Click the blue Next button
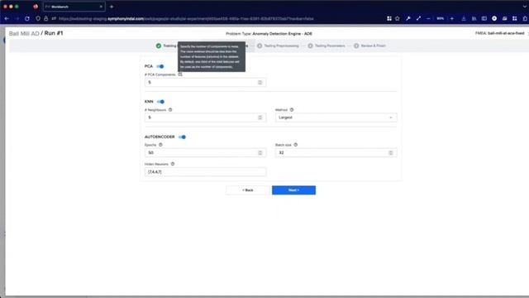This screenshot has width=529, height=298. pyautogui.click(x=294, y=190)
